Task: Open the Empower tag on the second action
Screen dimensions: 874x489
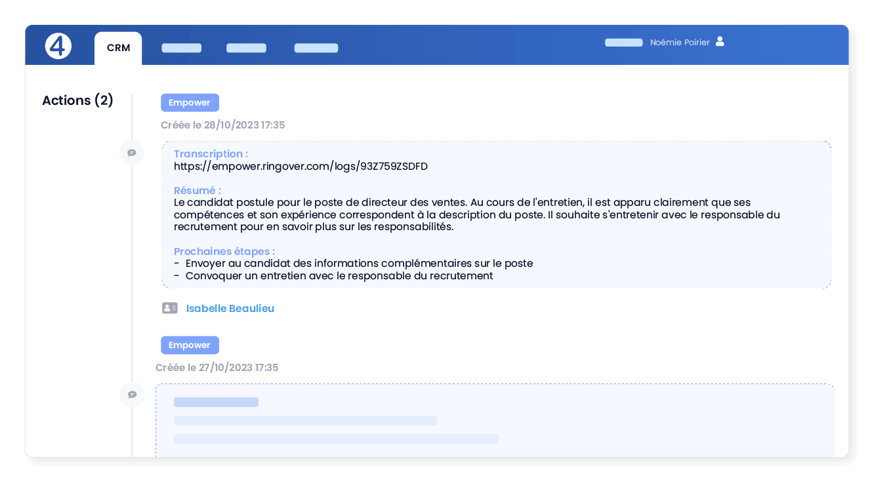Action: click(x=190, y=345)
